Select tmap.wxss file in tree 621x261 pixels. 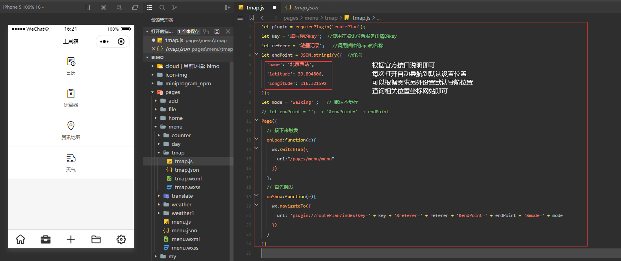click(188, 187)
